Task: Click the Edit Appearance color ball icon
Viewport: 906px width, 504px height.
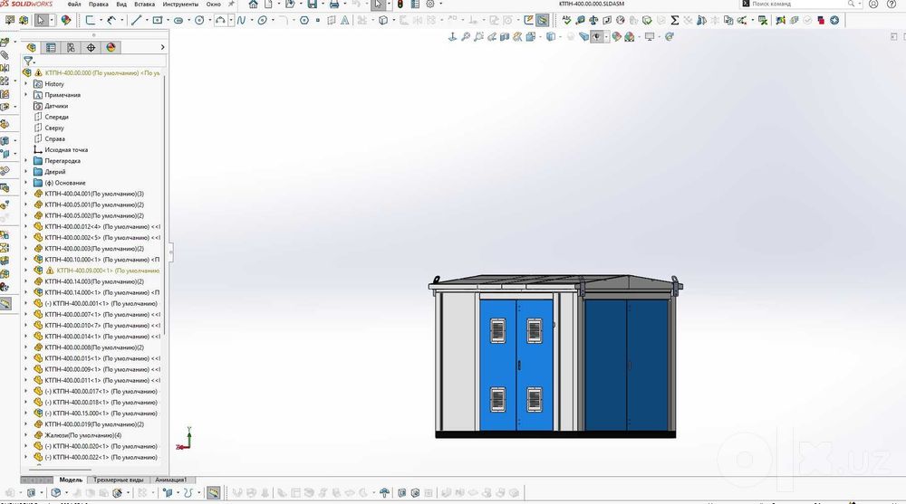Action: click(617, 36)
